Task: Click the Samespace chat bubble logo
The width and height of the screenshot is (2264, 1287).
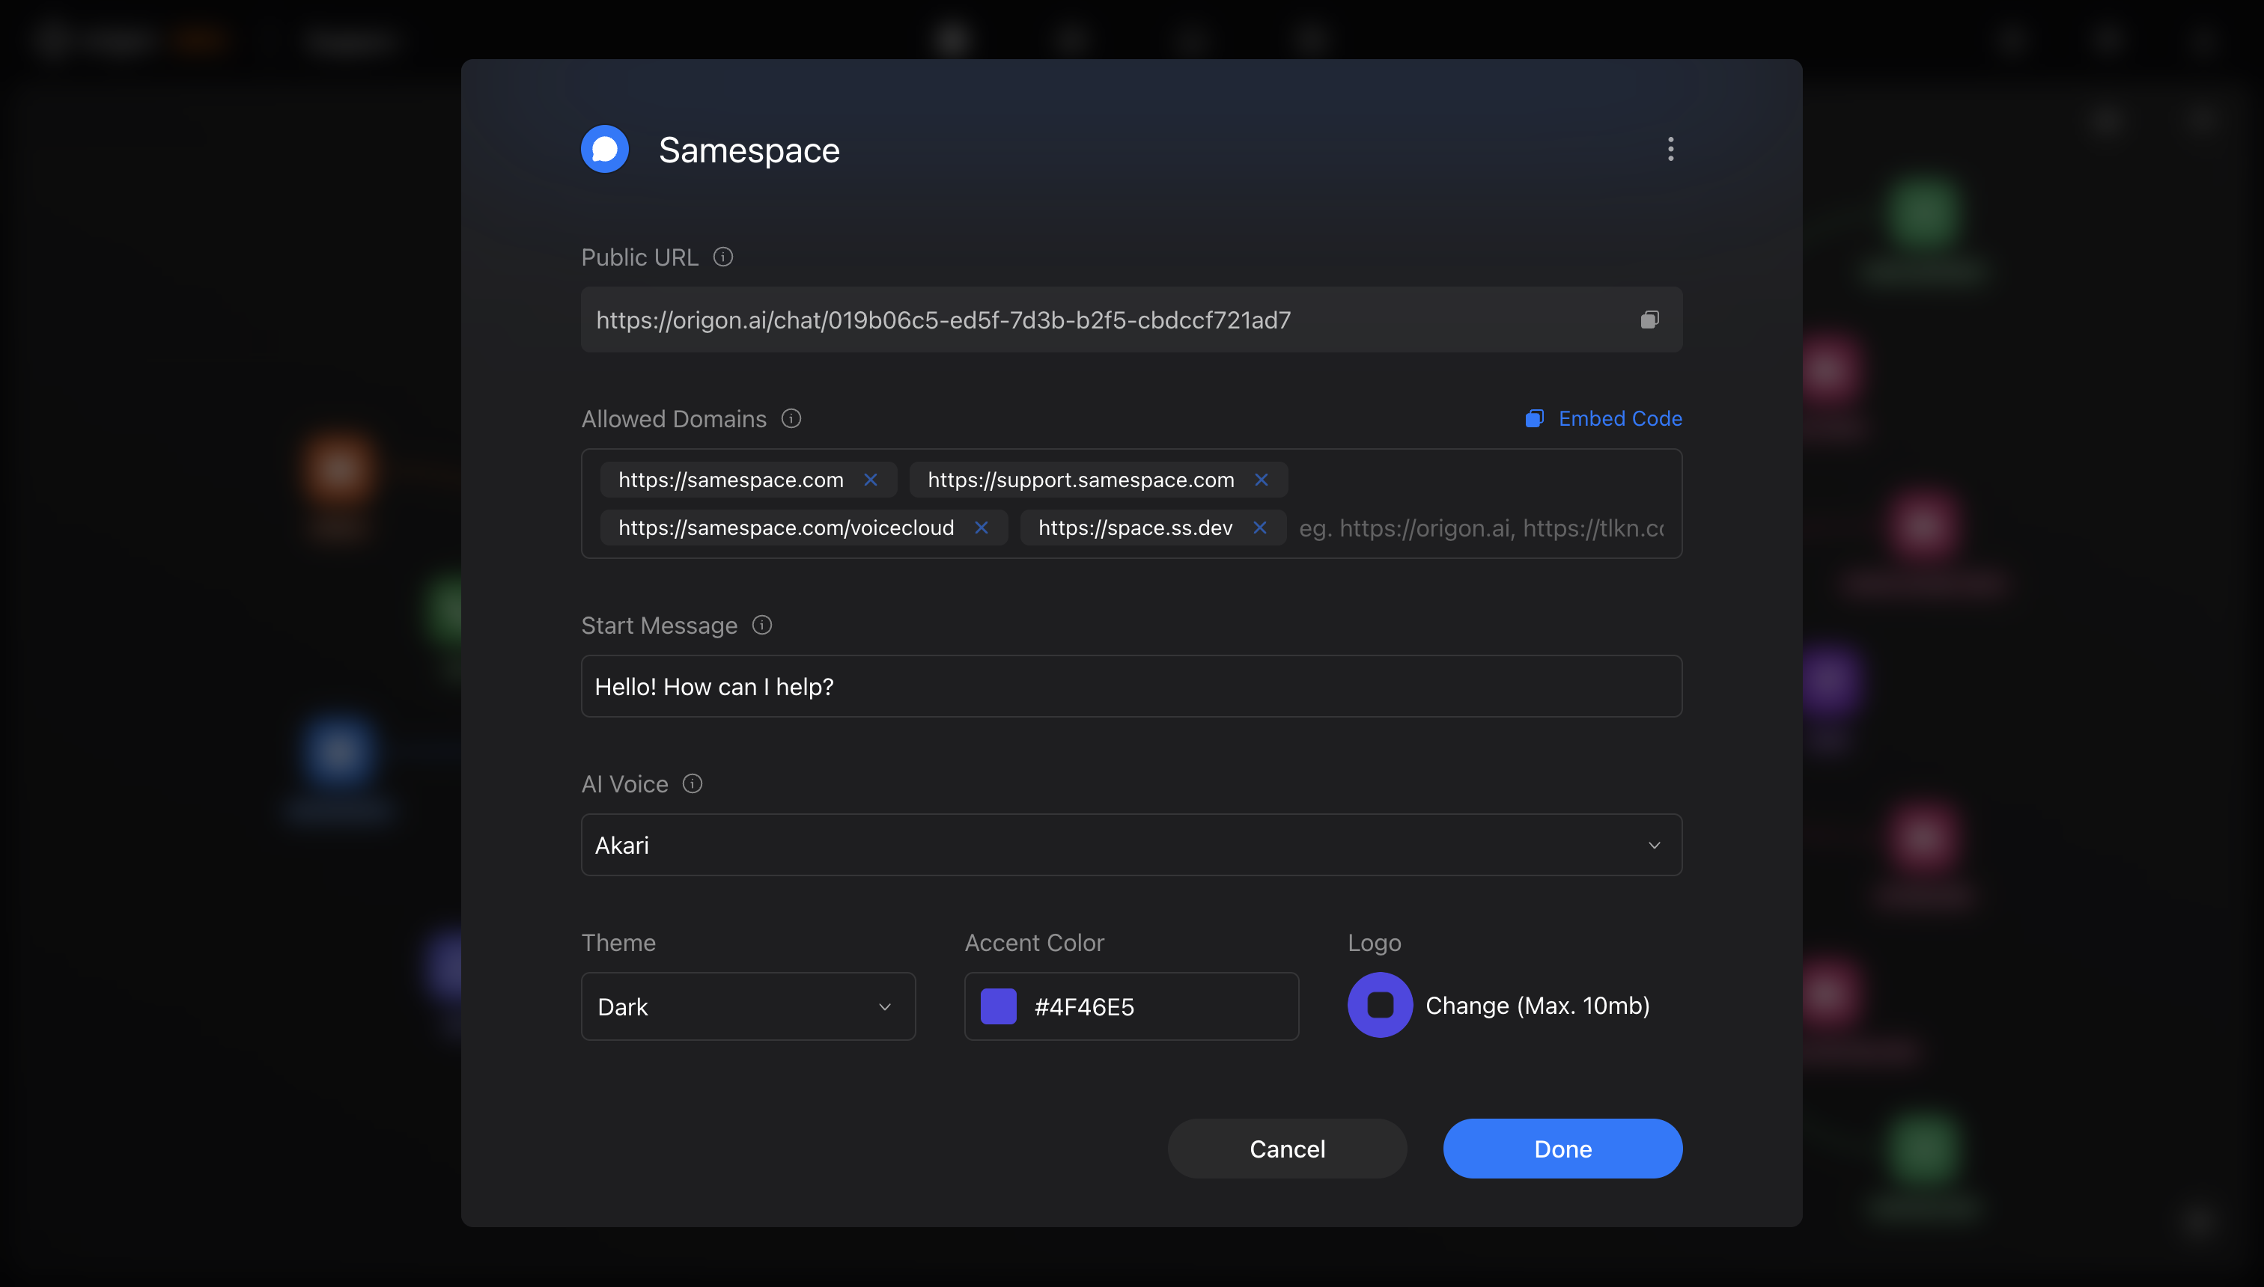Action: tap(604, 148)
